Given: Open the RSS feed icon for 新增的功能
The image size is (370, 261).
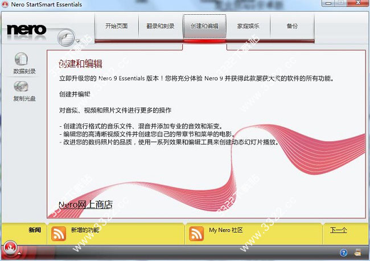Looking at the screenshot, I should click(59, 233).
